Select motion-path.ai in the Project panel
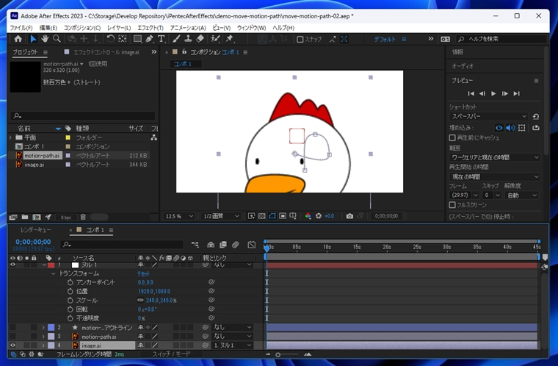 point(40,155)
